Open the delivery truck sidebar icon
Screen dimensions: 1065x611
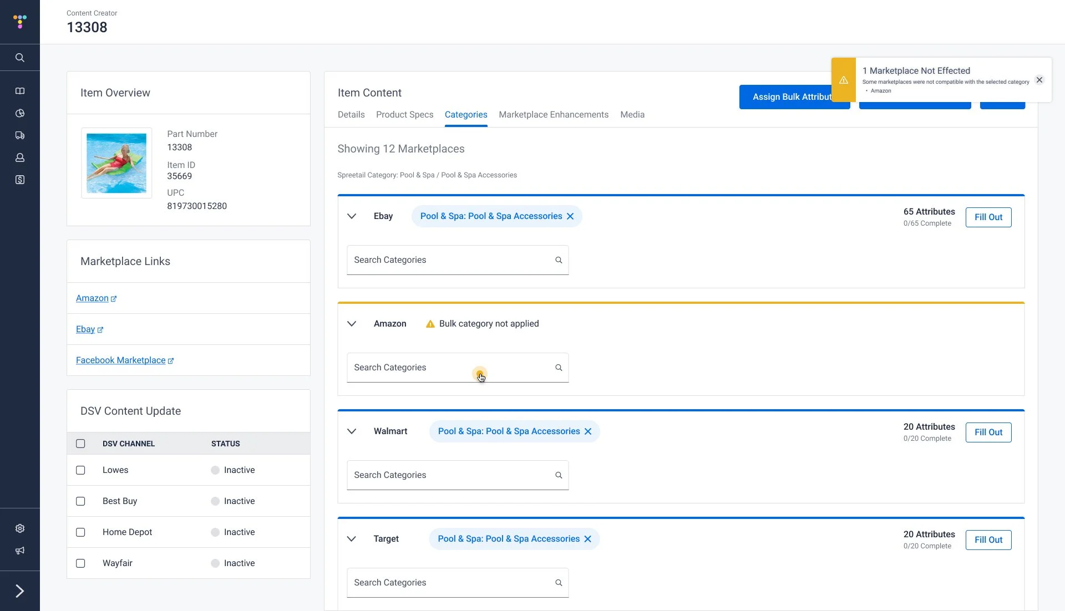(20, 135)
